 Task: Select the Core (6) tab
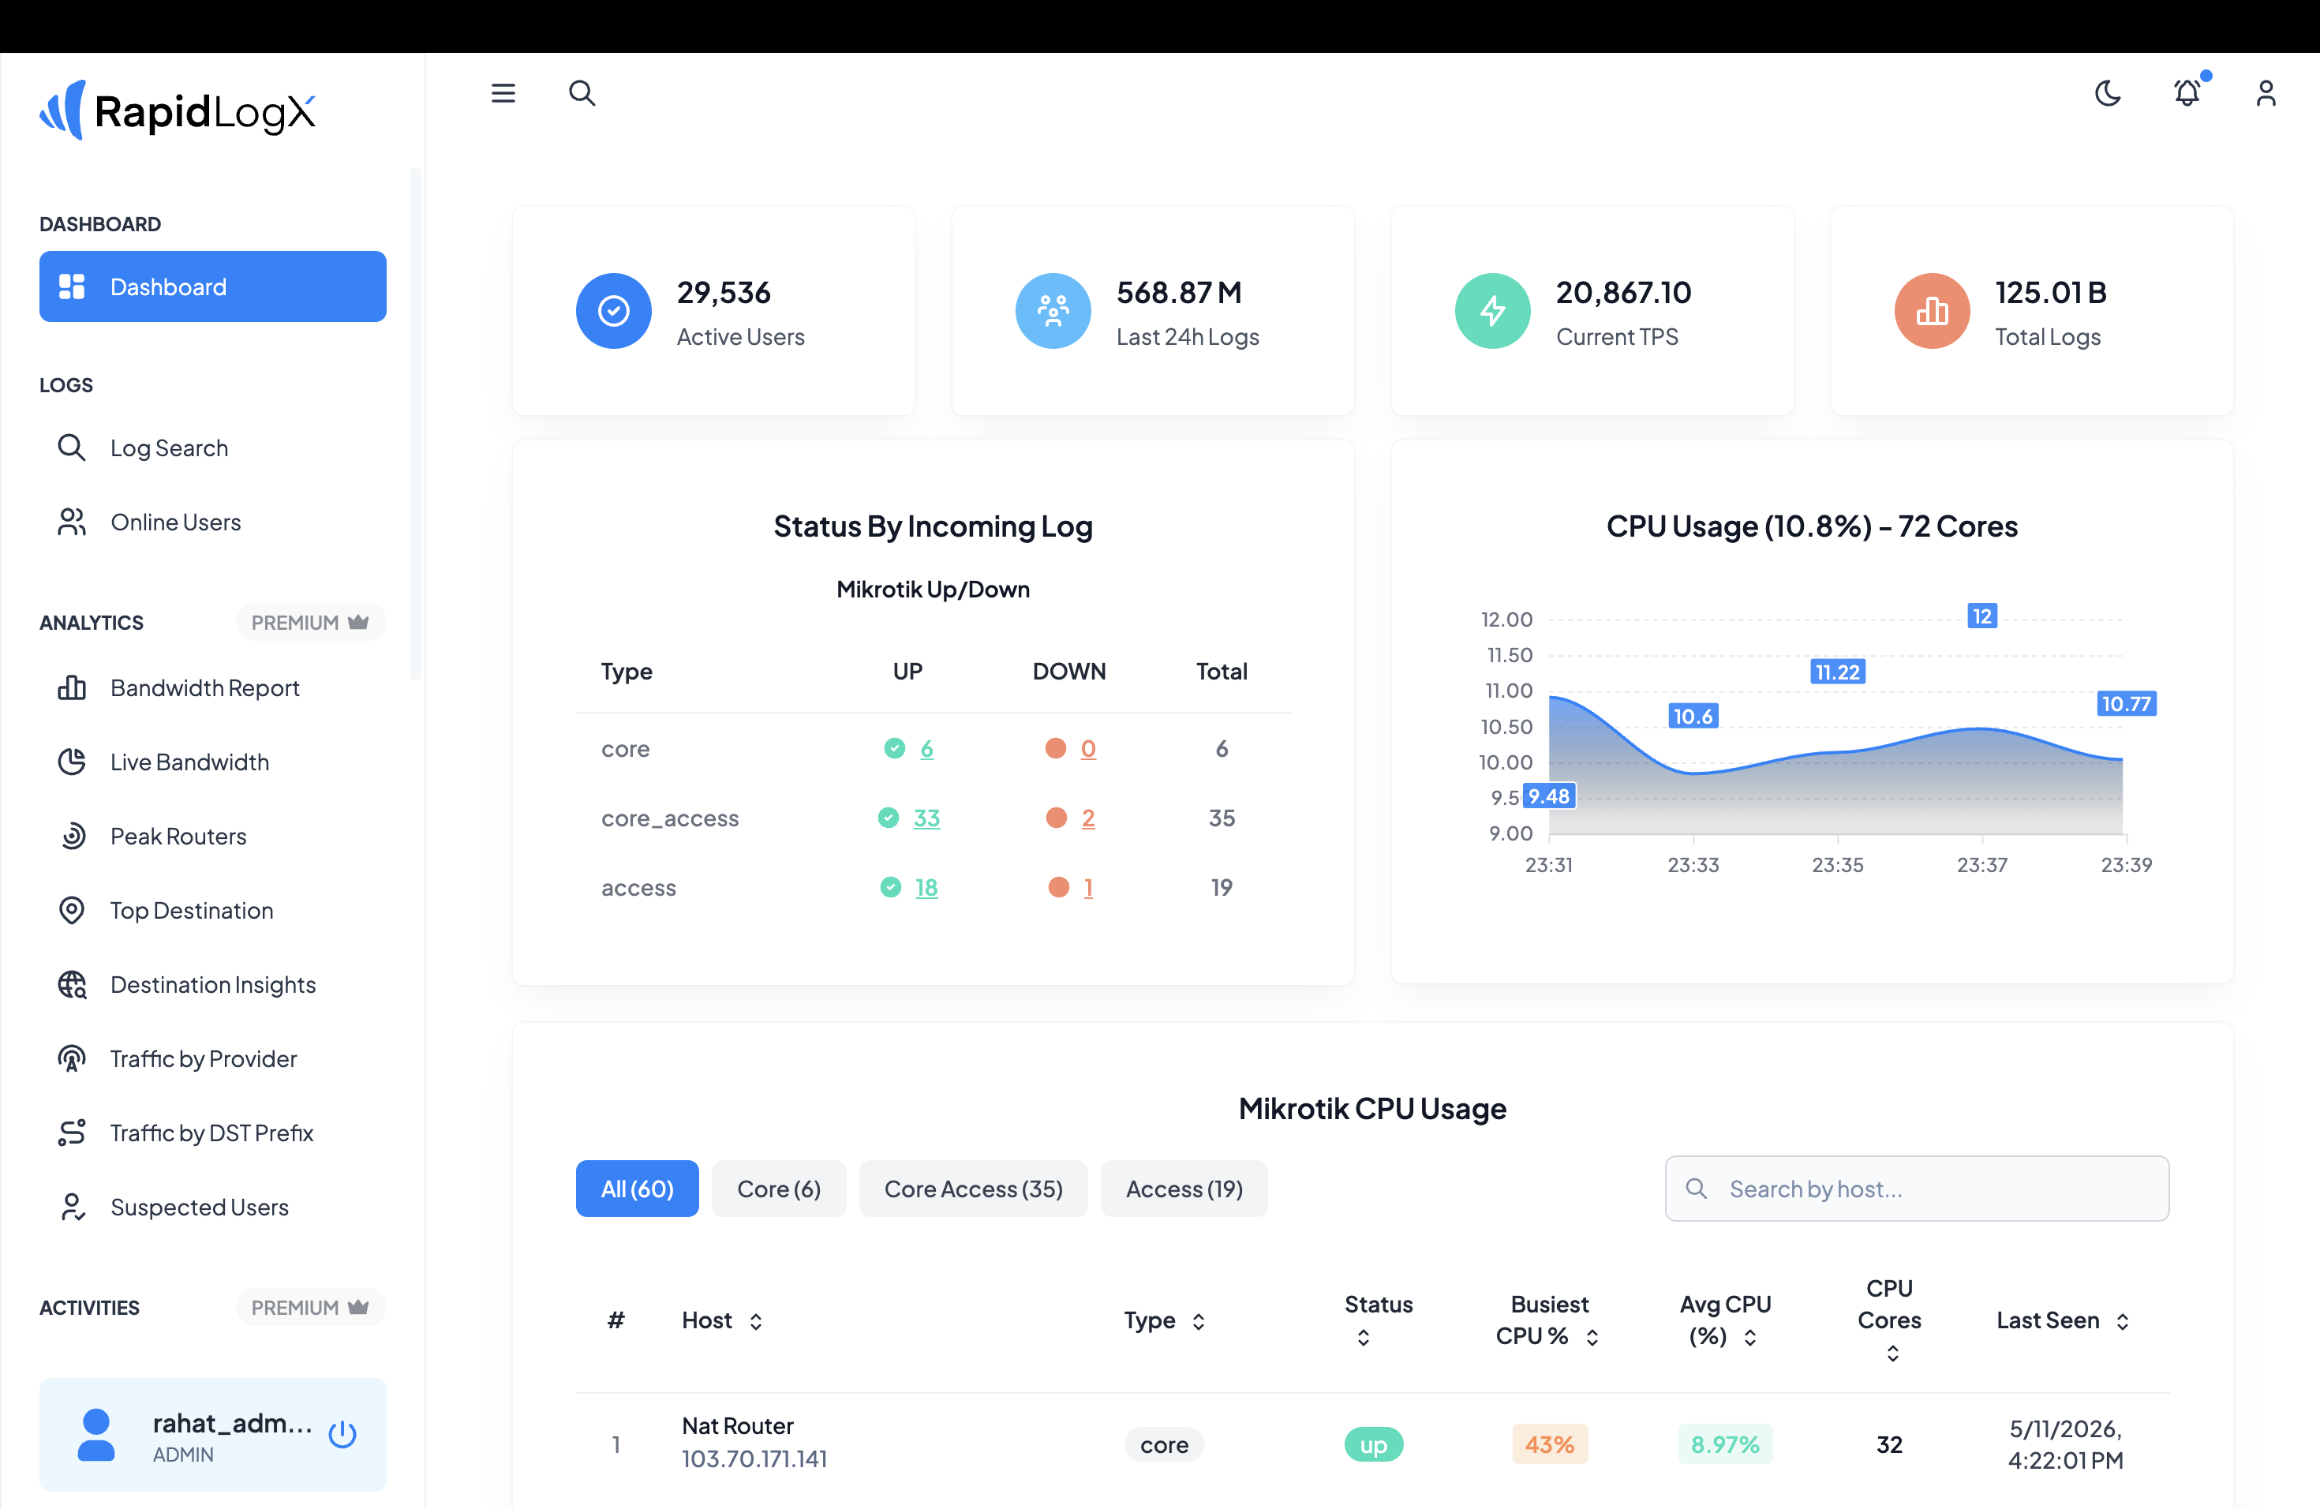pyautogui.click(x=779, y=1189)
